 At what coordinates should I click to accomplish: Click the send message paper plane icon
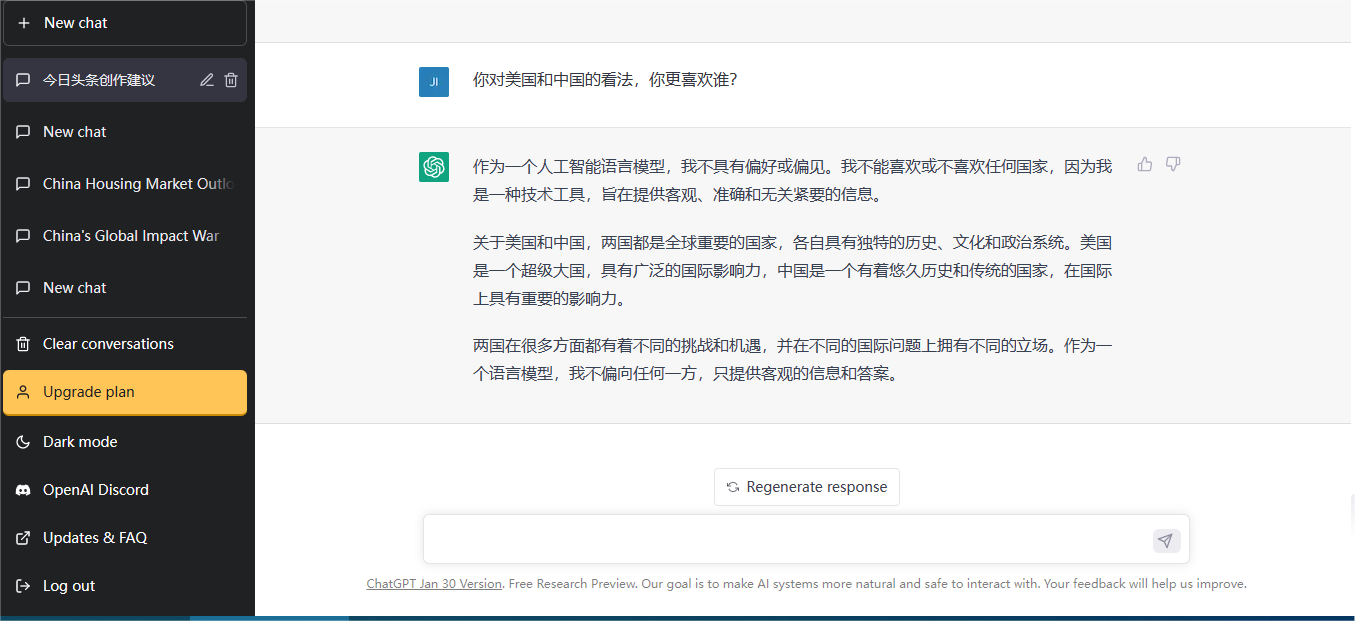[x=1166, y=540]
